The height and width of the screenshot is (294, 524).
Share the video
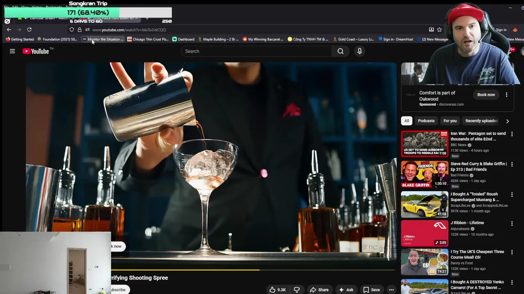coord(319,290)
